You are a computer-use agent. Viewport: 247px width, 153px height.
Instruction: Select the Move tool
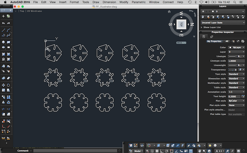[x=3, y=85]
